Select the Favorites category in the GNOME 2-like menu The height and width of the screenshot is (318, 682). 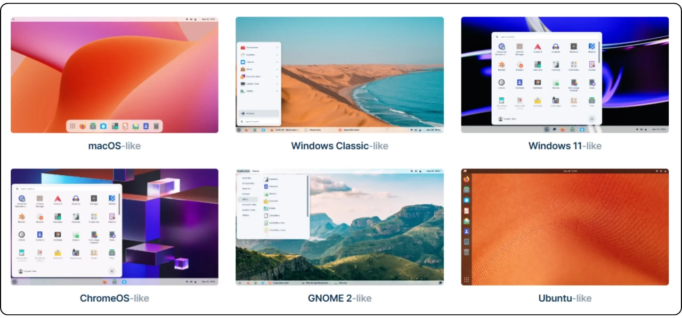pyautogui.click(x=248, y=178)
